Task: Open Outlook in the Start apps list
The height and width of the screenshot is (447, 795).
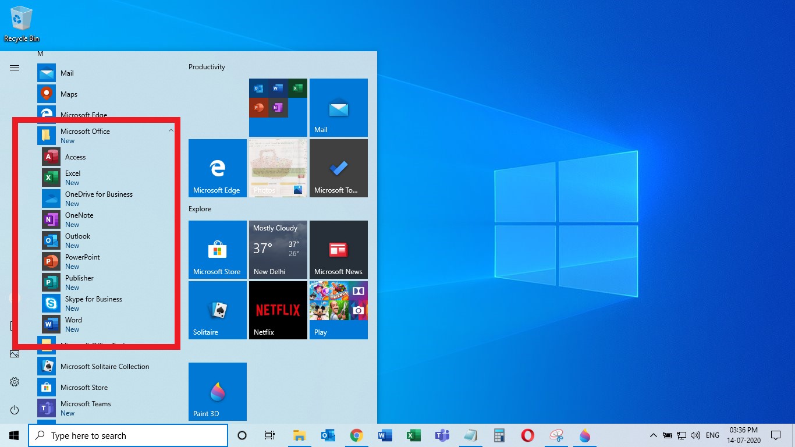Action: click(108, 241)
